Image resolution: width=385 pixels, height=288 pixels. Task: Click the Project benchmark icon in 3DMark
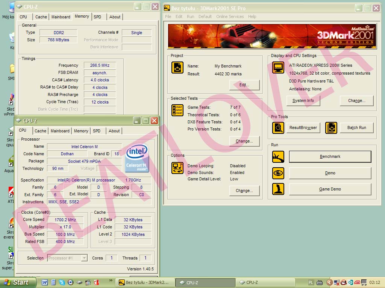tap(177, 68)
